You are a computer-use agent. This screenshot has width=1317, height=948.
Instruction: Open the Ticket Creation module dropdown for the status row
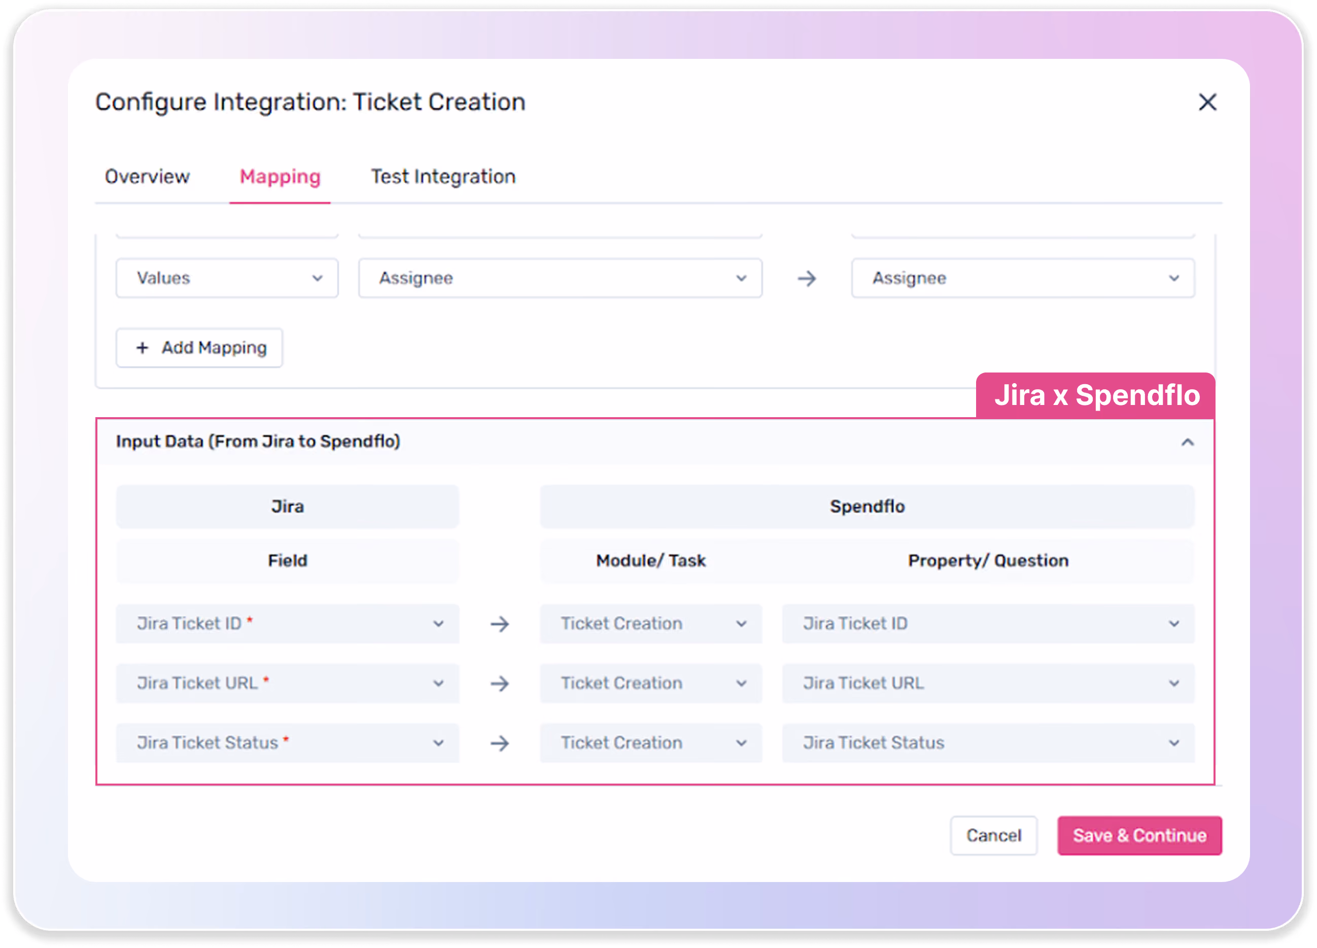tap(650, 743)
